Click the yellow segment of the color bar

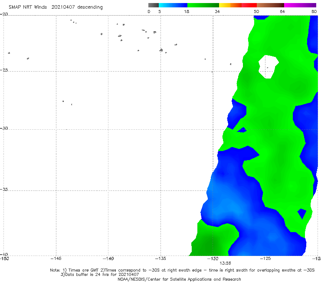(x=225, y=5)
